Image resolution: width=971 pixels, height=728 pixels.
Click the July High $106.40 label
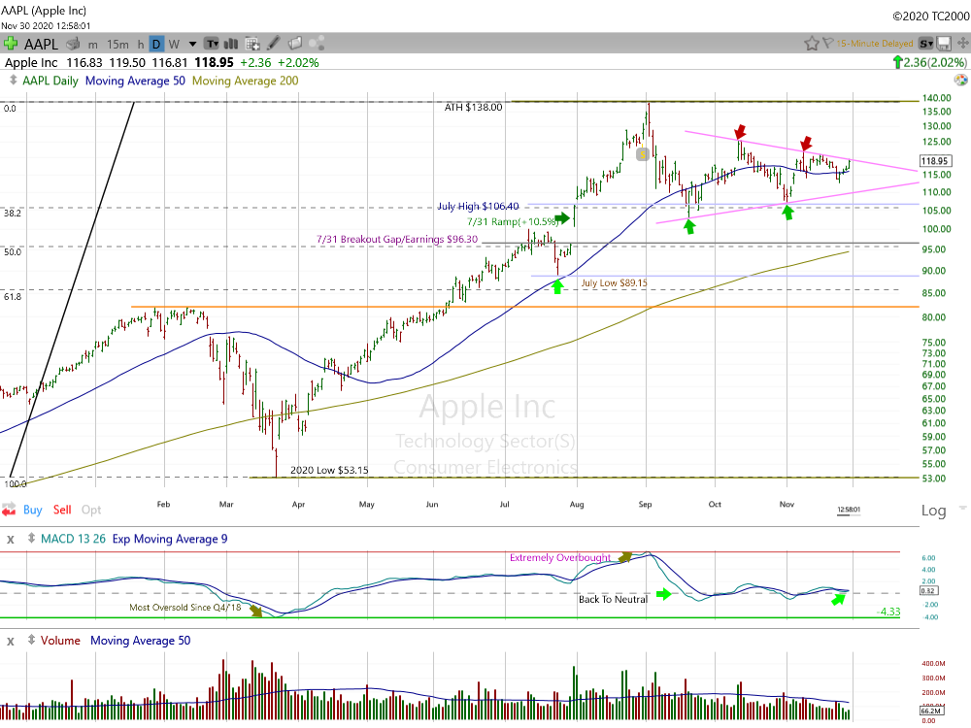(x=478, y=206)
